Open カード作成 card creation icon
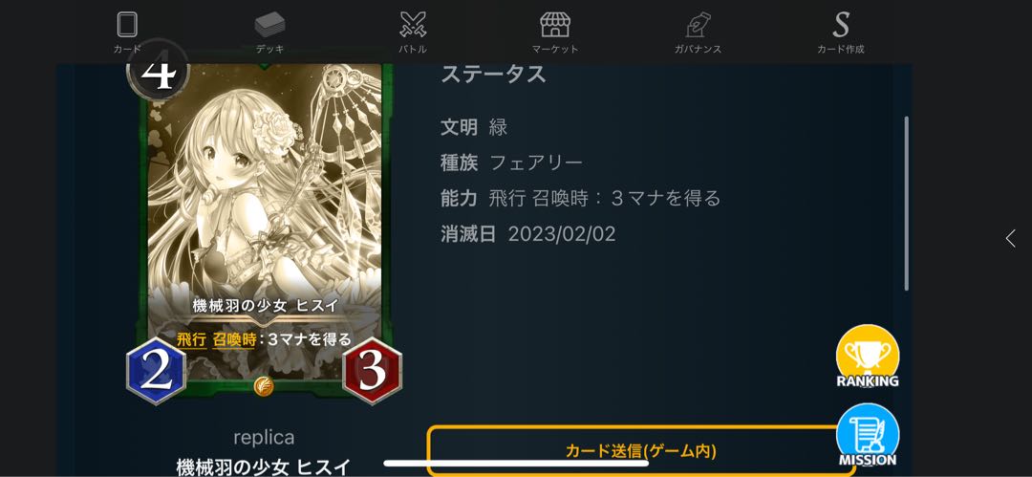The height and width of the screenshot is (477, 1032). coord(841,25)
